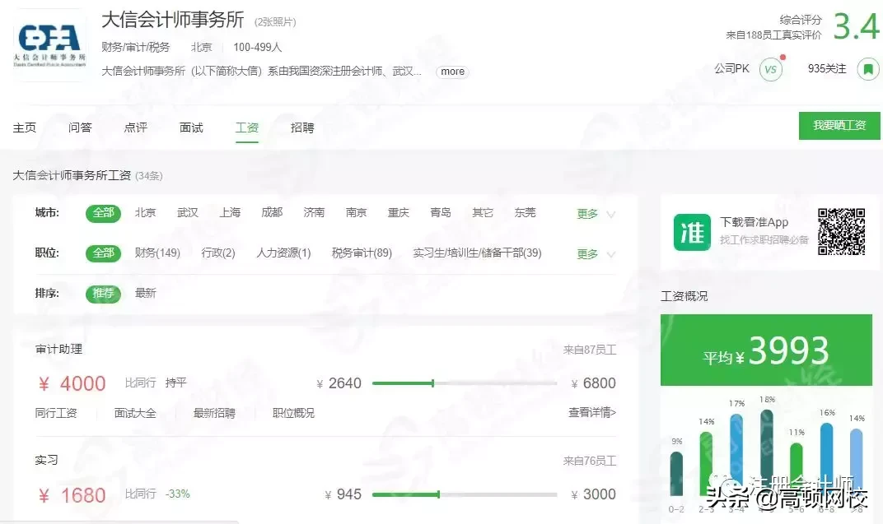
Task: Expand company description with more link
Action: click(x=451, y=72)
